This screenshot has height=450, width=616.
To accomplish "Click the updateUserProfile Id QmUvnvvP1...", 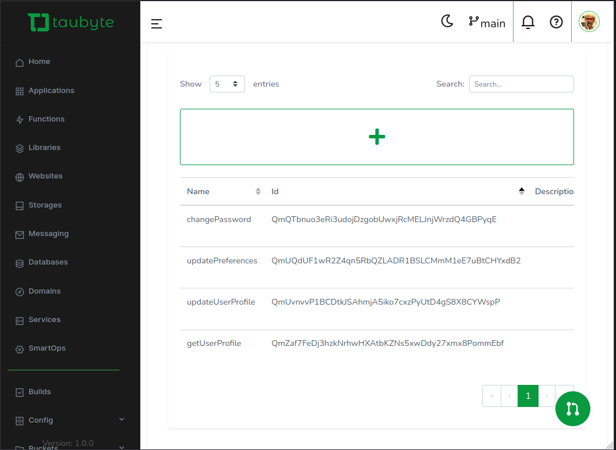I will [386, 302].
